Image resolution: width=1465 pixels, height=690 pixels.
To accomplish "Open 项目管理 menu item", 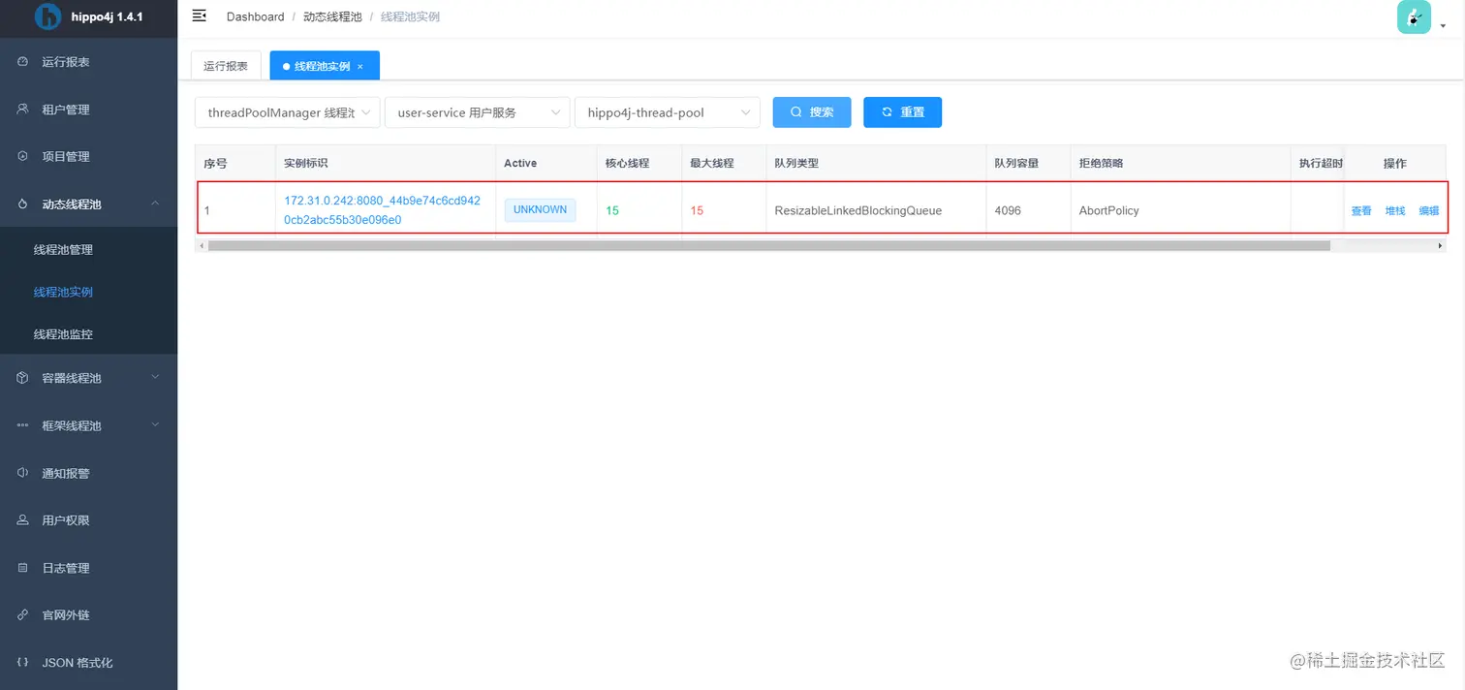I will tap(88, 156).
